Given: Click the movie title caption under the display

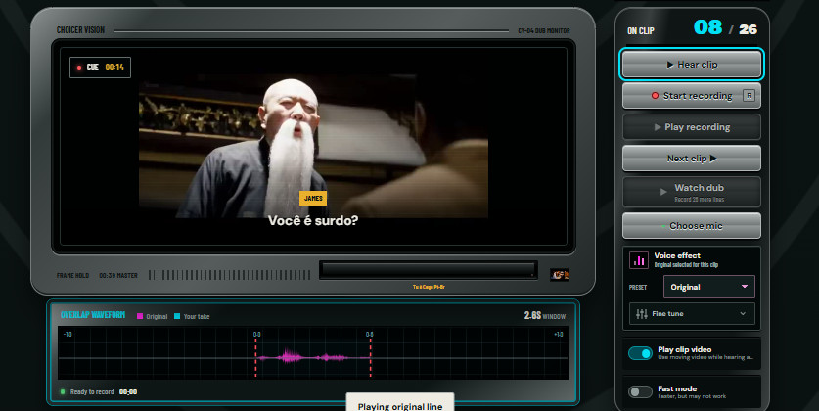Looking at the screenshot, I should click(x=429, y=287).
